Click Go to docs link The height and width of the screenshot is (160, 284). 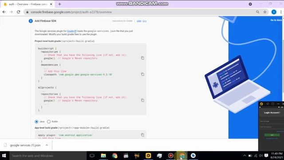(276, 20)
